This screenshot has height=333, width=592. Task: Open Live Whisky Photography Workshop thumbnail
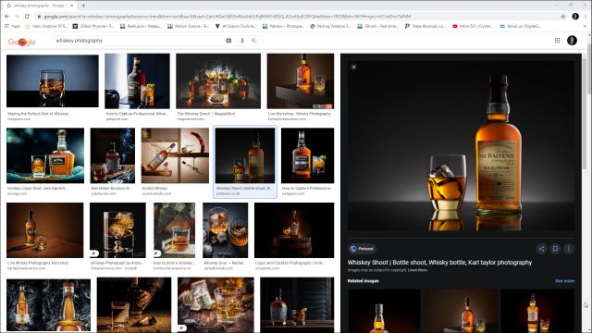click(45, 230)
